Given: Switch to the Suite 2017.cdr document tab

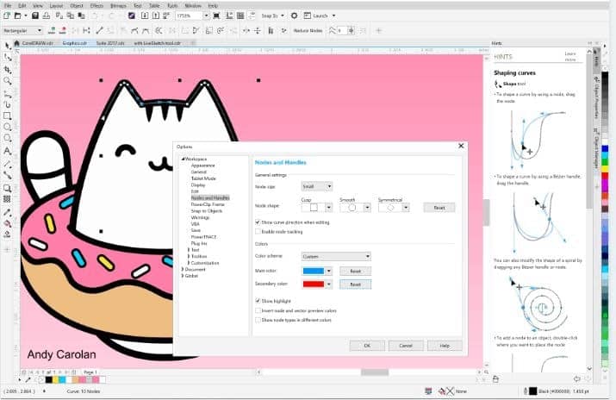Looking at the screenshot, I should (110, 43).
